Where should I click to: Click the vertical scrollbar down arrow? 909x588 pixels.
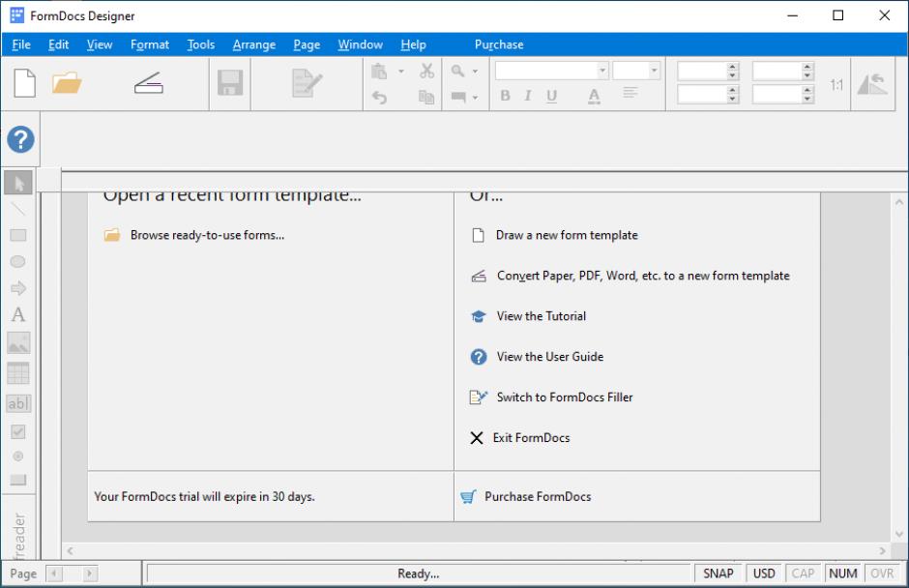point(898,534)
